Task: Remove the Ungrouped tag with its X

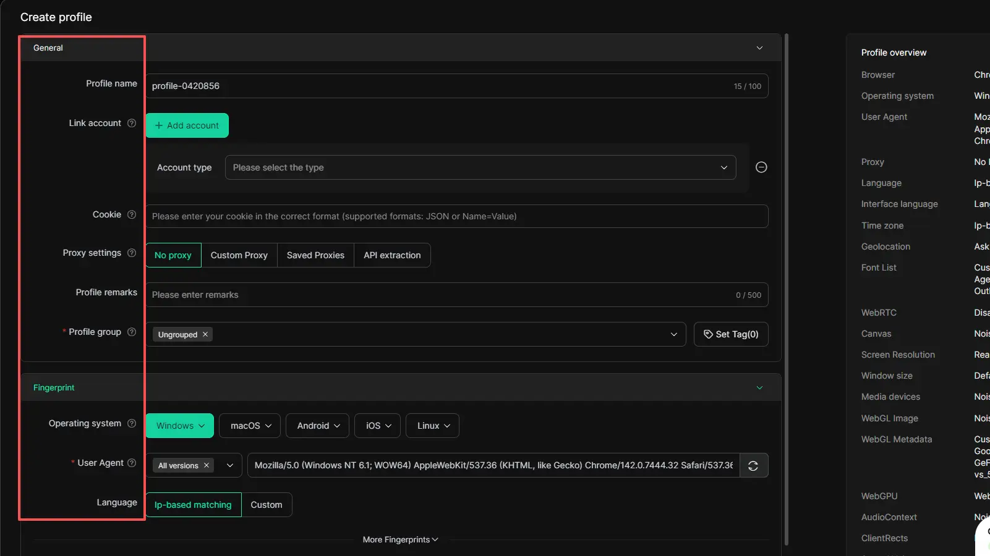Action: (205, 334)
